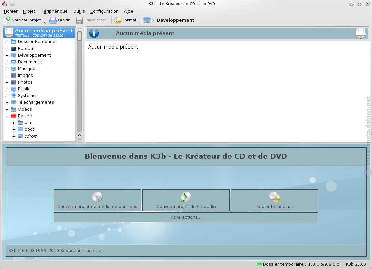Image resolution: width=372 pixels, height=269 pixels.
Task: Start Nouveau projet de CD audio
Action: coord(186,200)
